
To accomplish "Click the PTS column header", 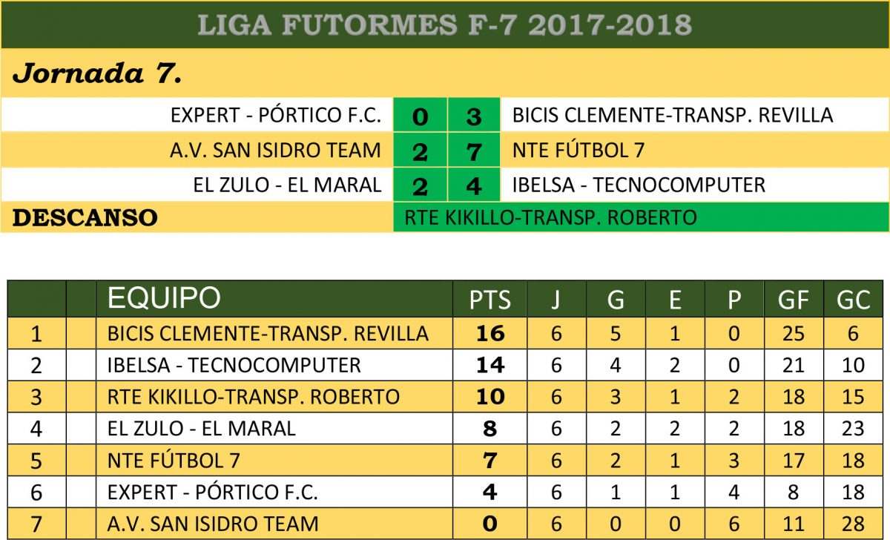I will [x=490, y=300].
